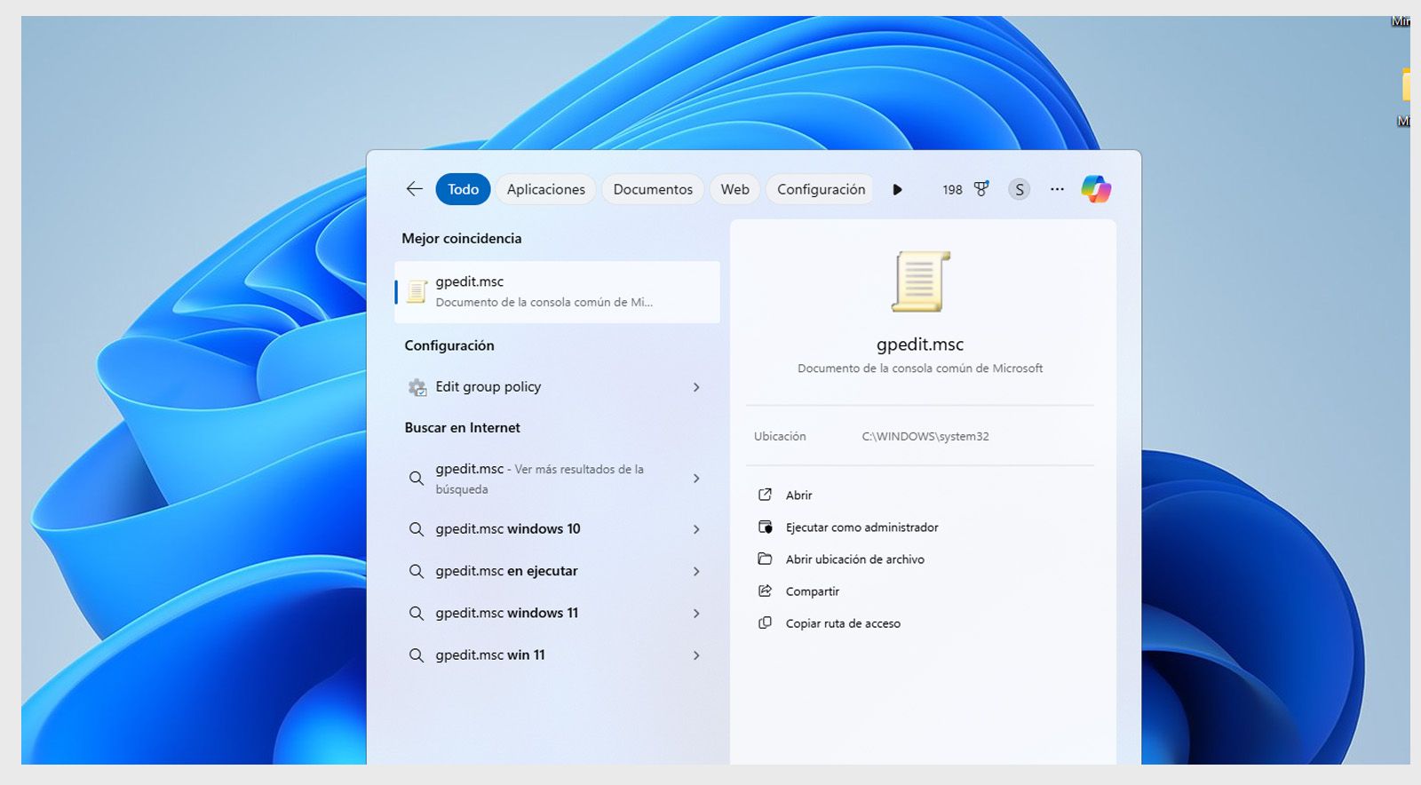The height and width of the screenshot is (785, 1421).
Task: Click the search icon next to gpedit.msc en ejecutar
Action: (416, 571)
